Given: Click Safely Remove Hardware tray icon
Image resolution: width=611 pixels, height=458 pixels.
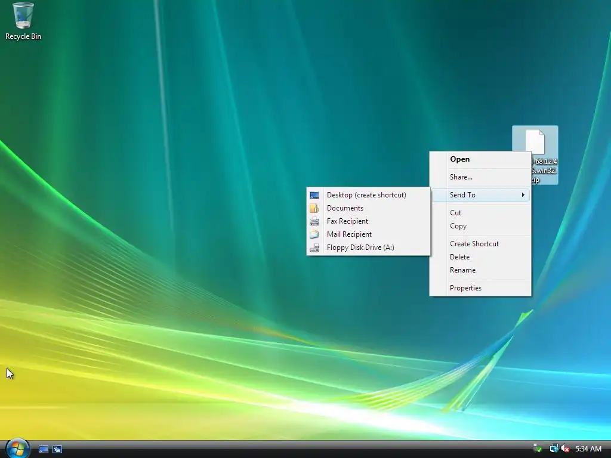Looking at the screenshot, I should click(x=538, y=448).
